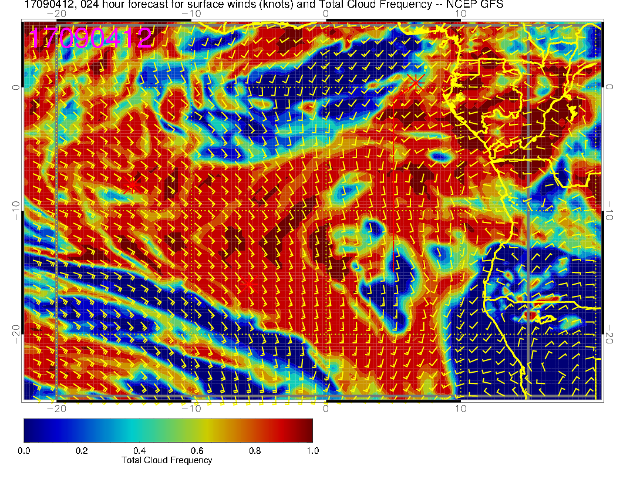
Task: Click the bottom axis label -10
Action: click(191, 408)
